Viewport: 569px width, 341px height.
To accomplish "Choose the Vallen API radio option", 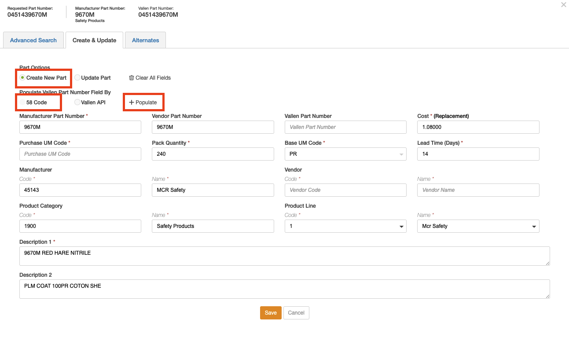I will click(x=77, y=103).
